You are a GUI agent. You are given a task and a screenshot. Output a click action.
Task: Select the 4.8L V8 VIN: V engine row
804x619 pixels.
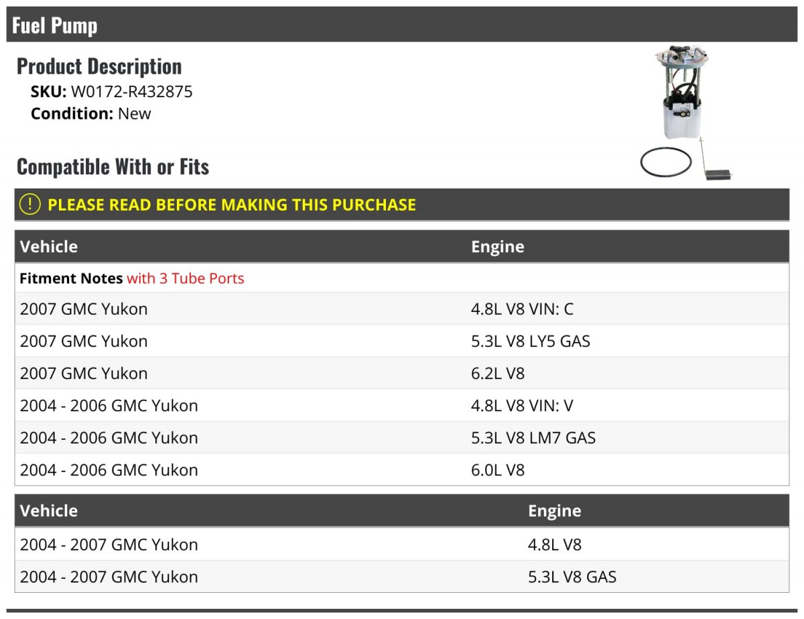[x=522, y=406]
